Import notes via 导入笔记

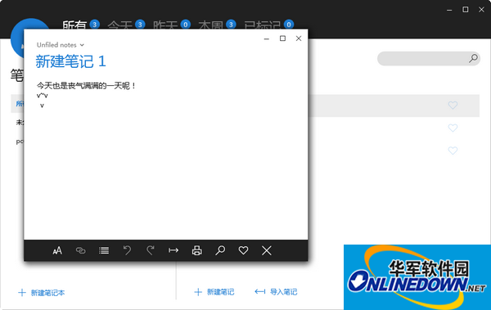[x=276, y=292]
